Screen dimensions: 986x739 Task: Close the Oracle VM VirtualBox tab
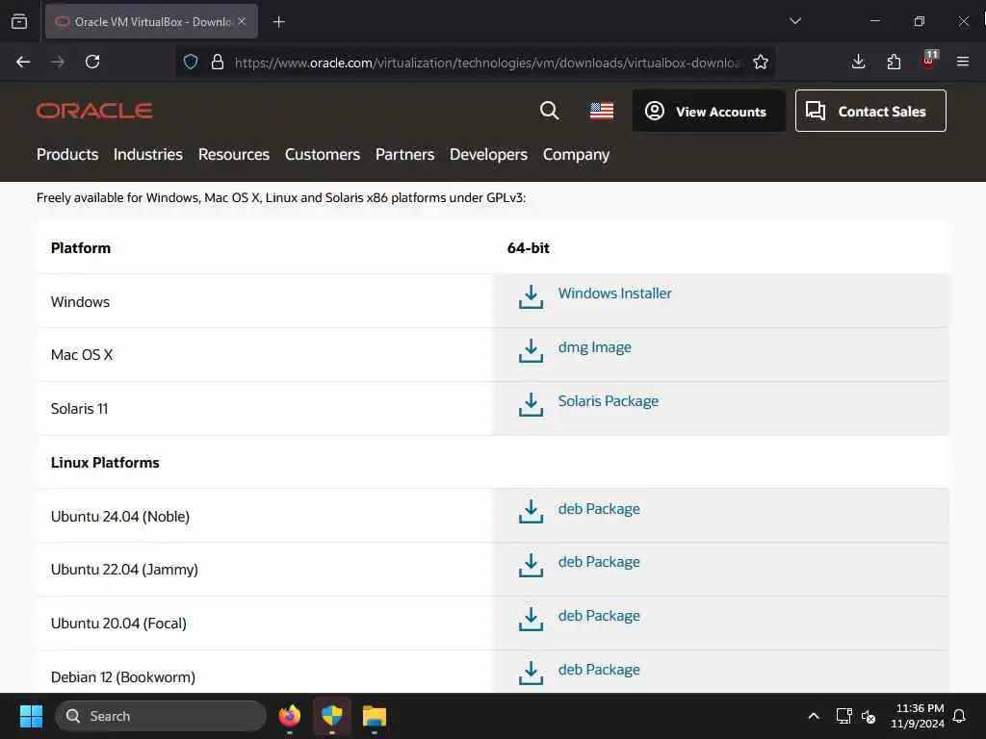coord(242,21)
